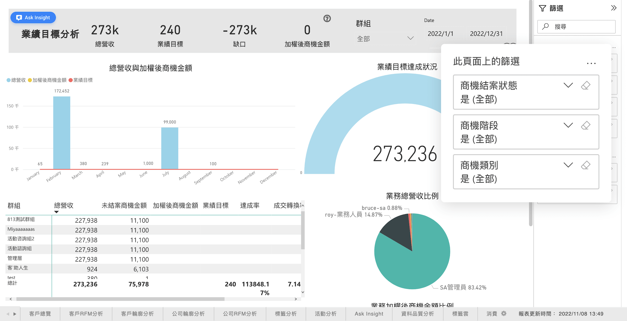
Task: Collapse the filter pane with double chevron
Action: [x=614, y=8]
